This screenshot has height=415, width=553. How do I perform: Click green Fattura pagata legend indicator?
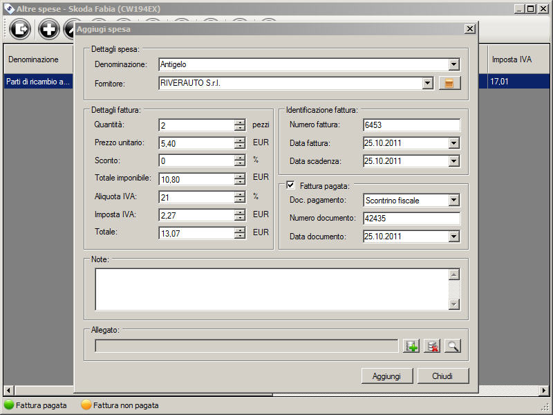click(9, 405)
